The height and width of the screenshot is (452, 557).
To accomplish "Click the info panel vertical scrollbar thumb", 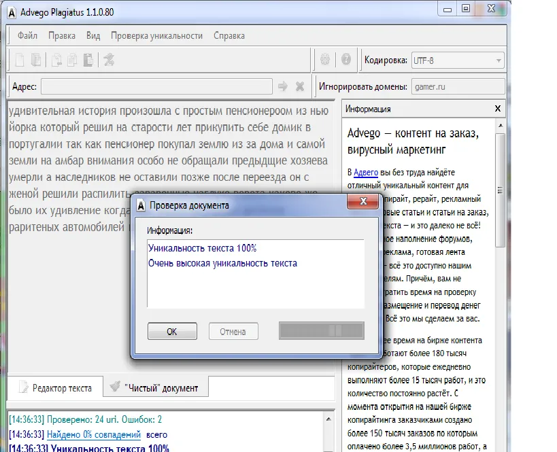I will [x=500, y=190].
